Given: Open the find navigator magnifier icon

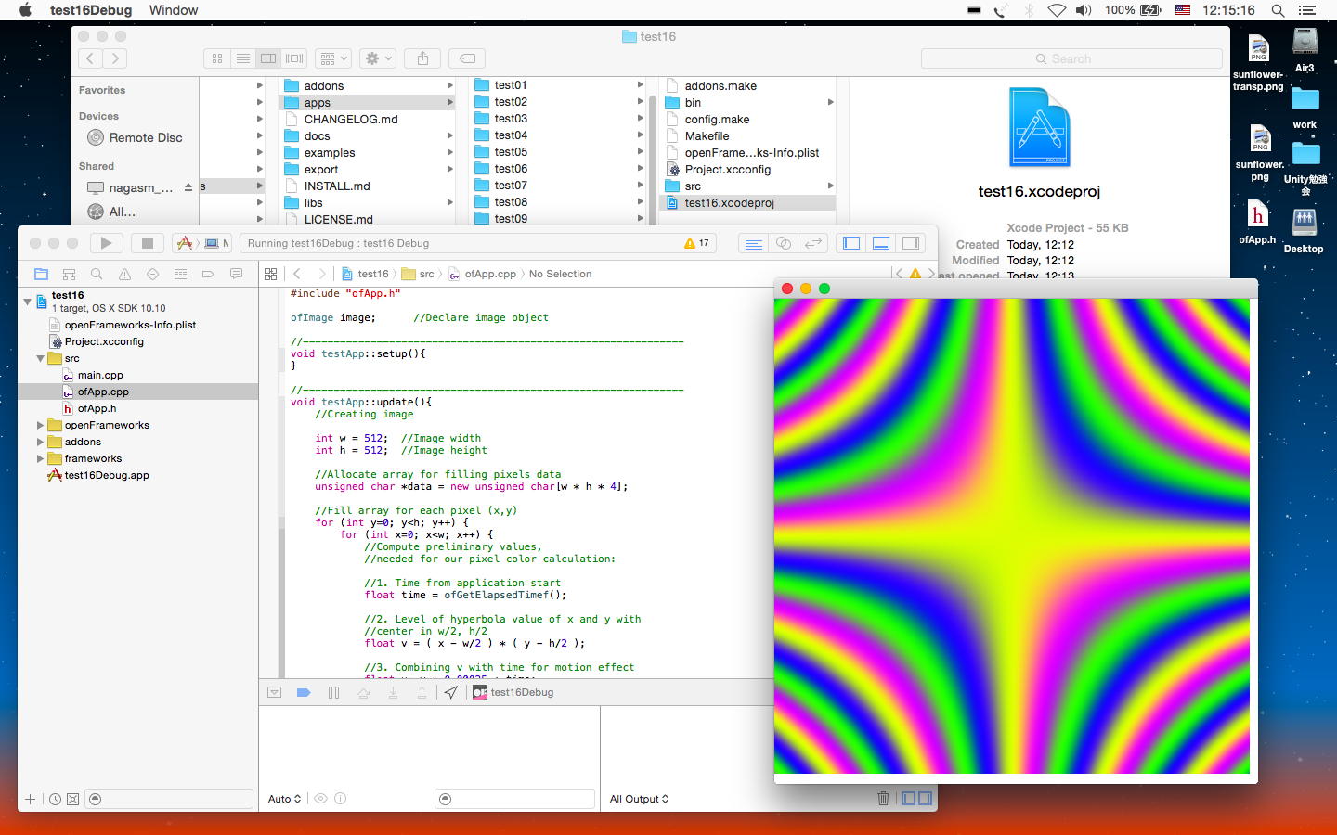Looking at the screenshot, I should (x=97, y=275).
